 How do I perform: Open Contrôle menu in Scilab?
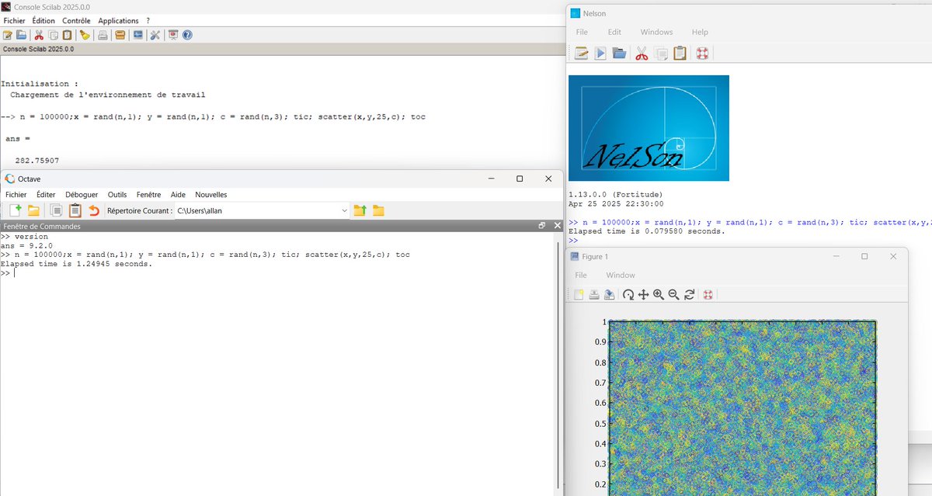click(76, 20)
